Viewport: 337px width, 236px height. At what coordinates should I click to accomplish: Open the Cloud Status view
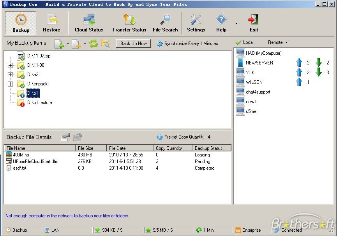tap(89, 23)
